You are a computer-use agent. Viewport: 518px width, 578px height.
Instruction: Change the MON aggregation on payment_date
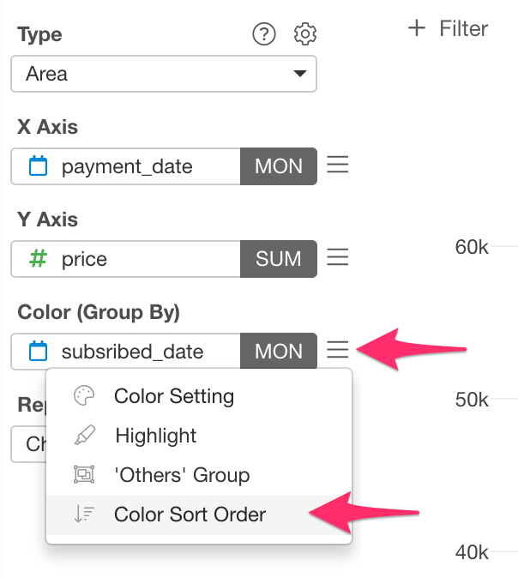pos(279,166)
